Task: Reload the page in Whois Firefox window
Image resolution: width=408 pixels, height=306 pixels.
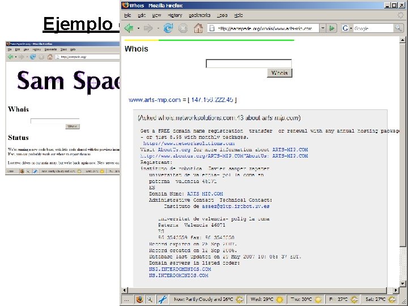Action: pyautogui.click(x=168, y=28)
